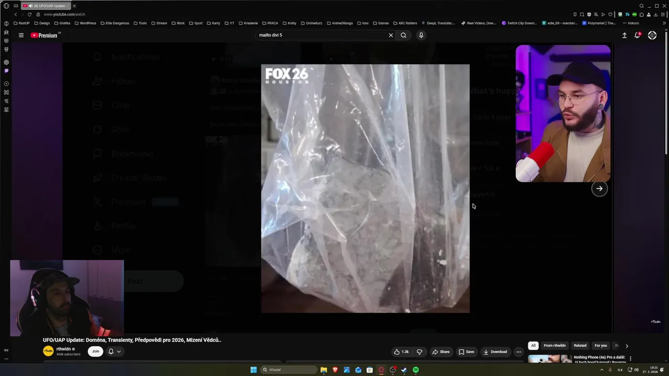Clear the YouTube search box text

click(x=390, y=36)
